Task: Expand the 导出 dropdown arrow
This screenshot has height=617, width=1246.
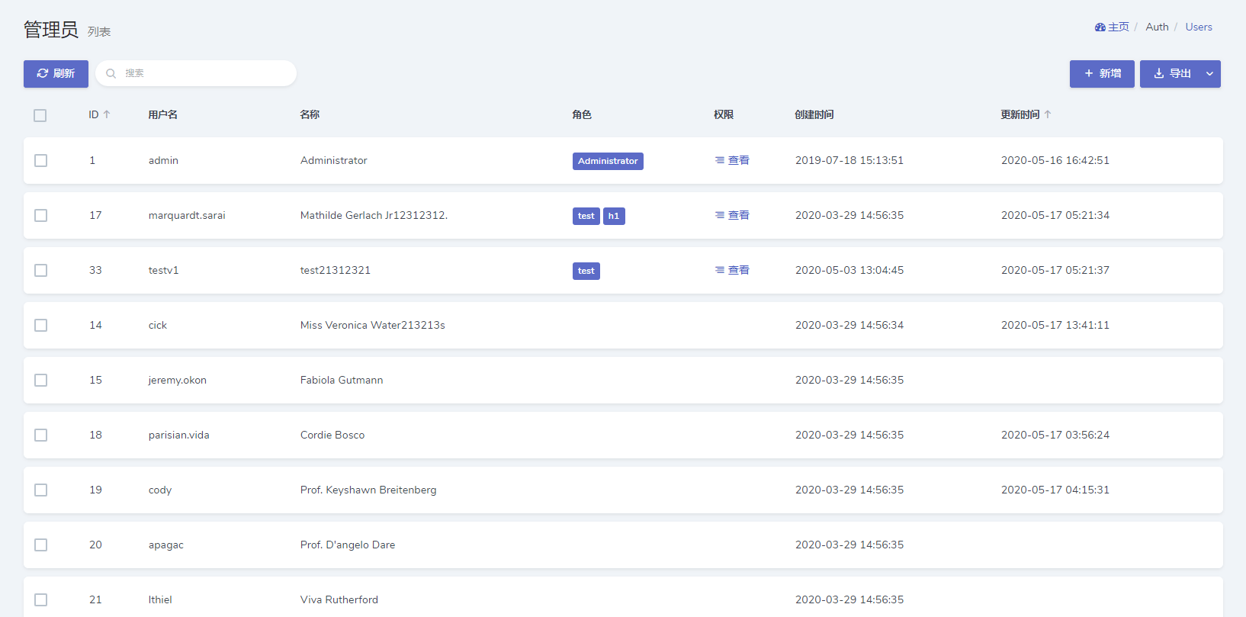Action: [1209, 74]
